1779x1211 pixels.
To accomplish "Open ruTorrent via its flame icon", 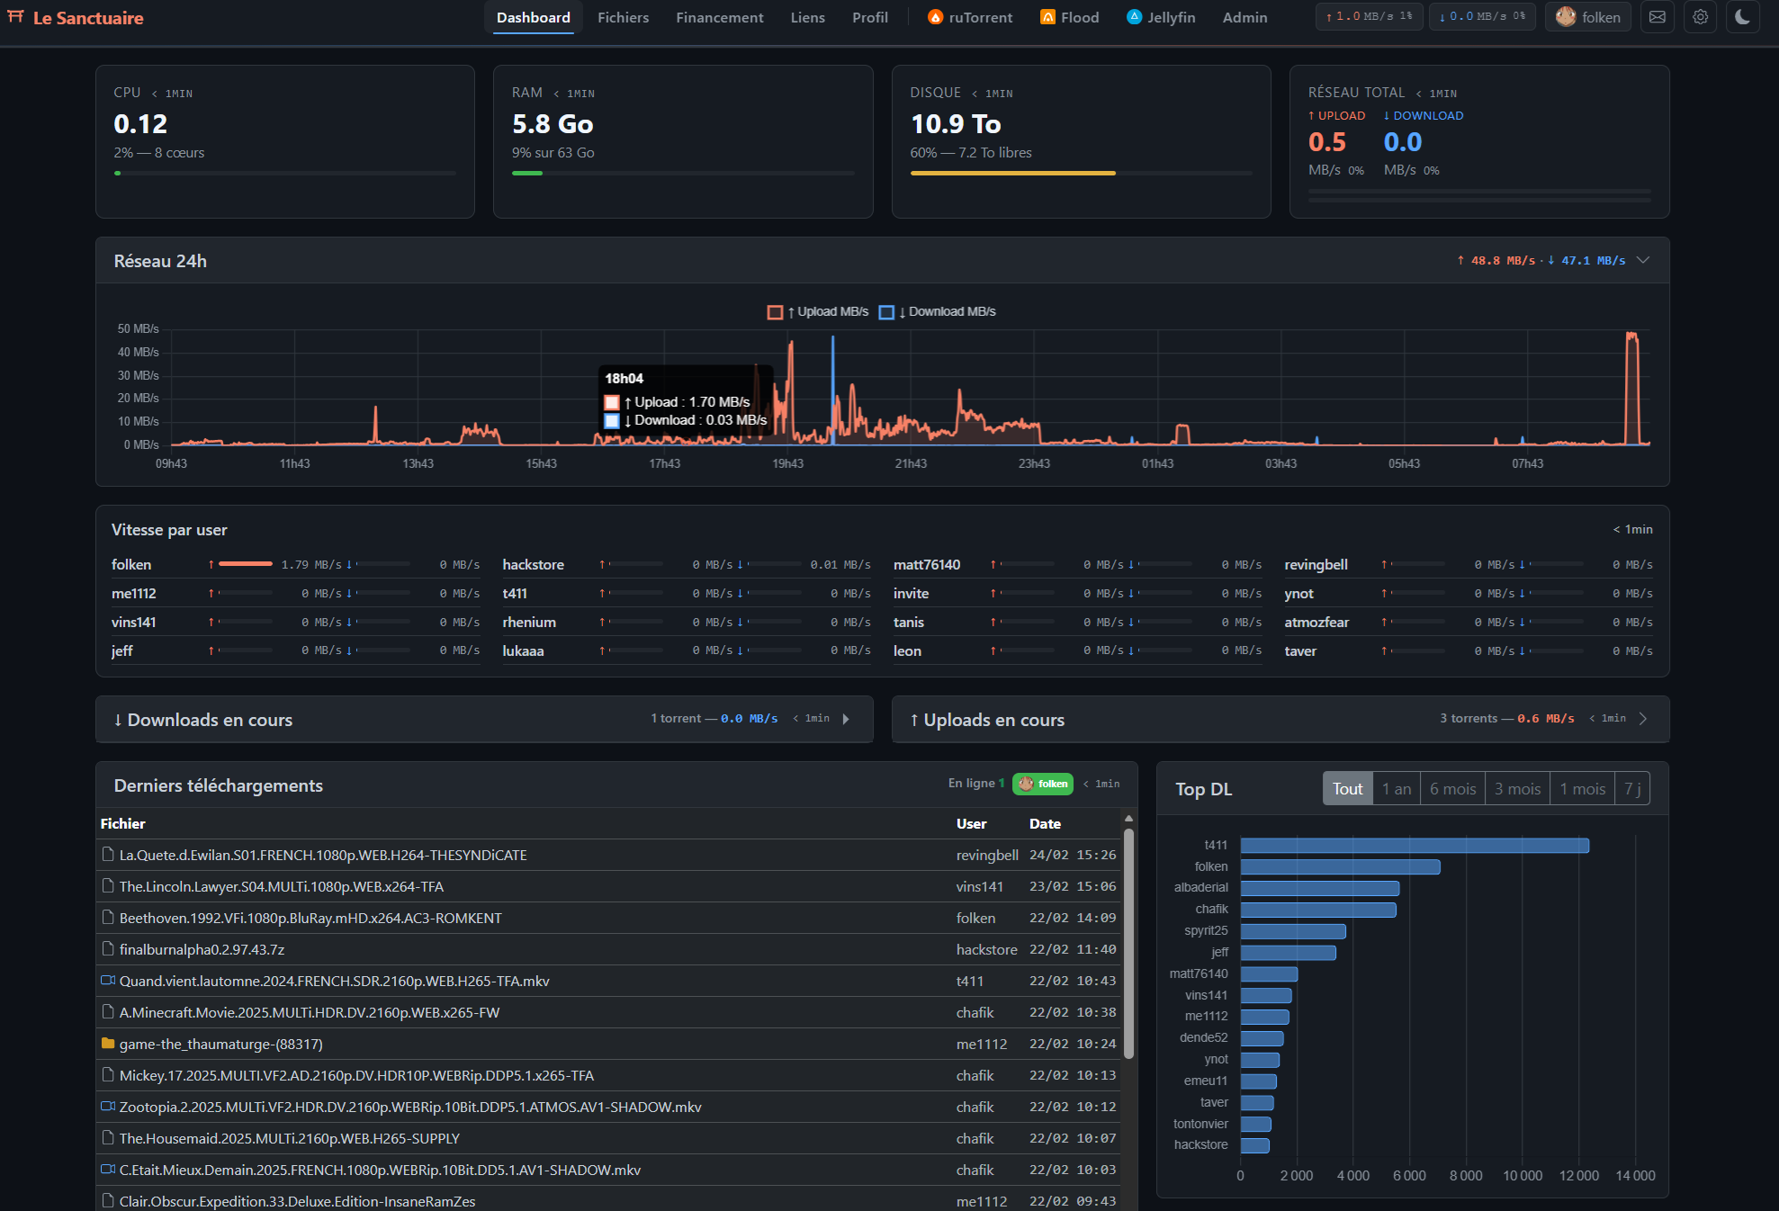I will [x=936, y=16].
